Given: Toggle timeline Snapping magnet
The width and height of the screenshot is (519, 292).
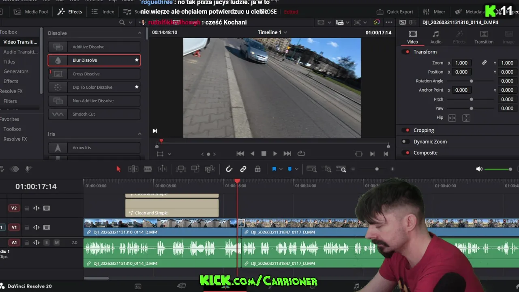Looking at the screenshot, I should tap(229, 169).
